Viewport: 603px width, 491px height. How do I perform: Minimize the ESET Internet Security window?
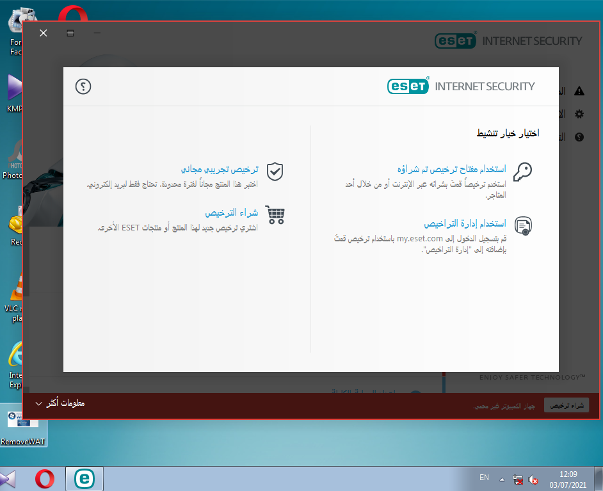[97, 33]
